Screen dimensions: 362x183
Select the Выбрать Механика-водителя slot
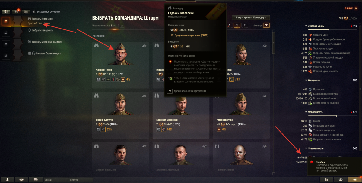click(x=45, y=42)
